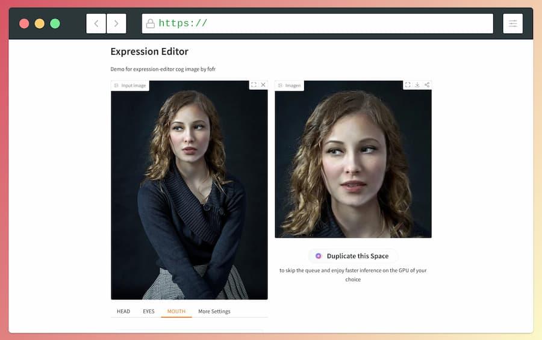This screenshot has height=340, width=542.
Task: Click the purple Duplicate Space icon
Action: [x=319, y=256]
